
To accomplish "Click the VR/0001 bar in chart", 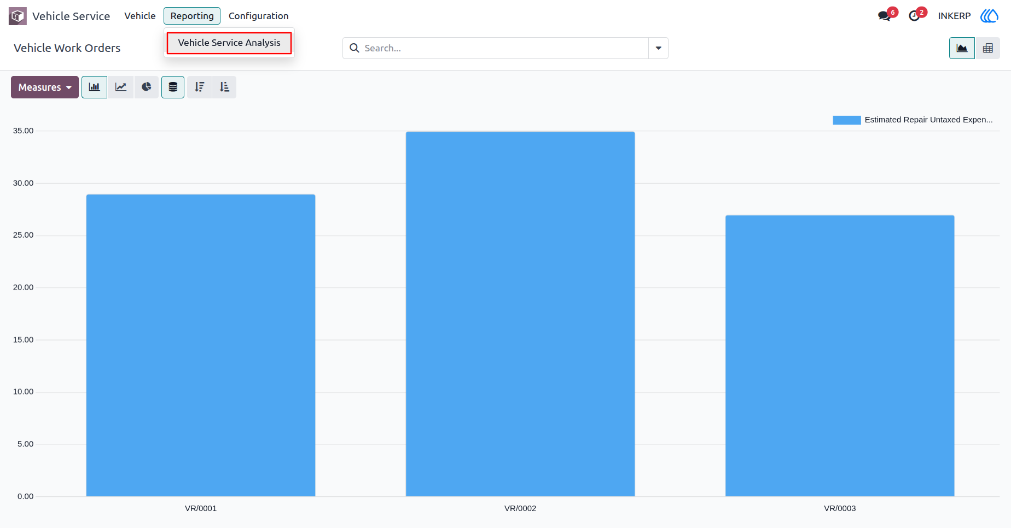I will [201, 345].
